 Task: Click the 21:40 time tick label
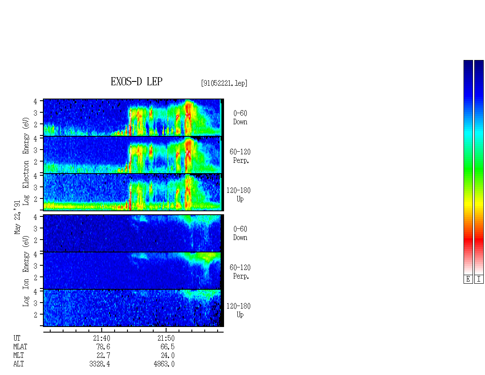[x=102, y=338]
